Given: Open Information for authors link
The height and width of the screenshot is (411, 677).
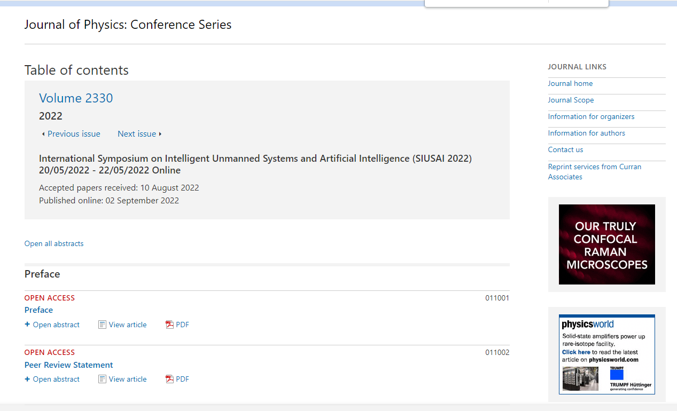Looking at the screenshot, I should point(586,133).
